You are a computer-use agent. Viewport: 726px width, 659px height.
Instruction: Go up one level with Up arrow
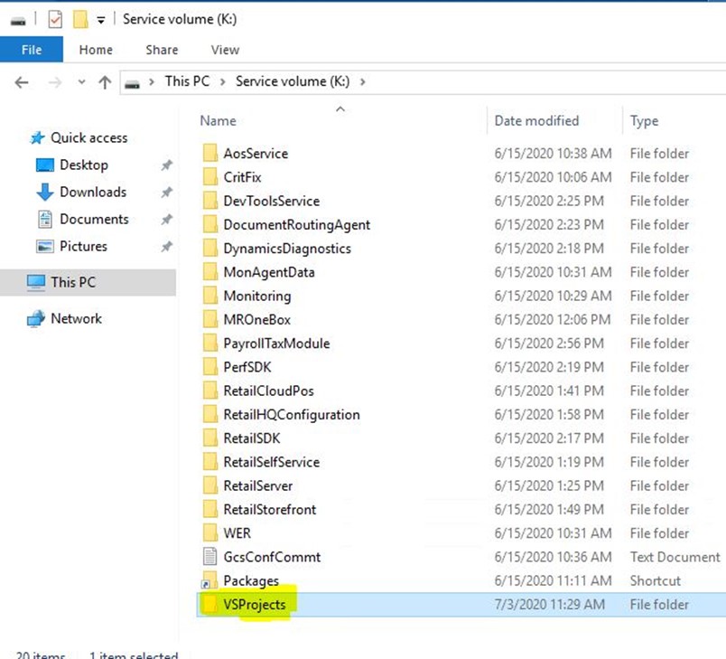coord(105,82)
